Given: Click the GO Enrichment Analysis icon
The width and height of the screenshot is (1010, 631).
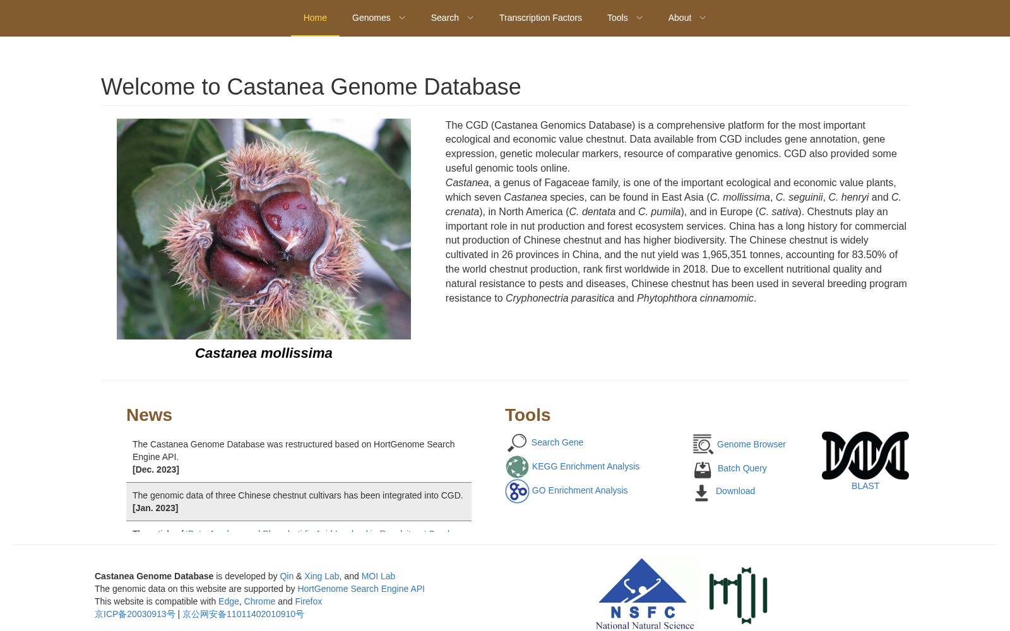Looking at the screenshot, I should 517,491.
